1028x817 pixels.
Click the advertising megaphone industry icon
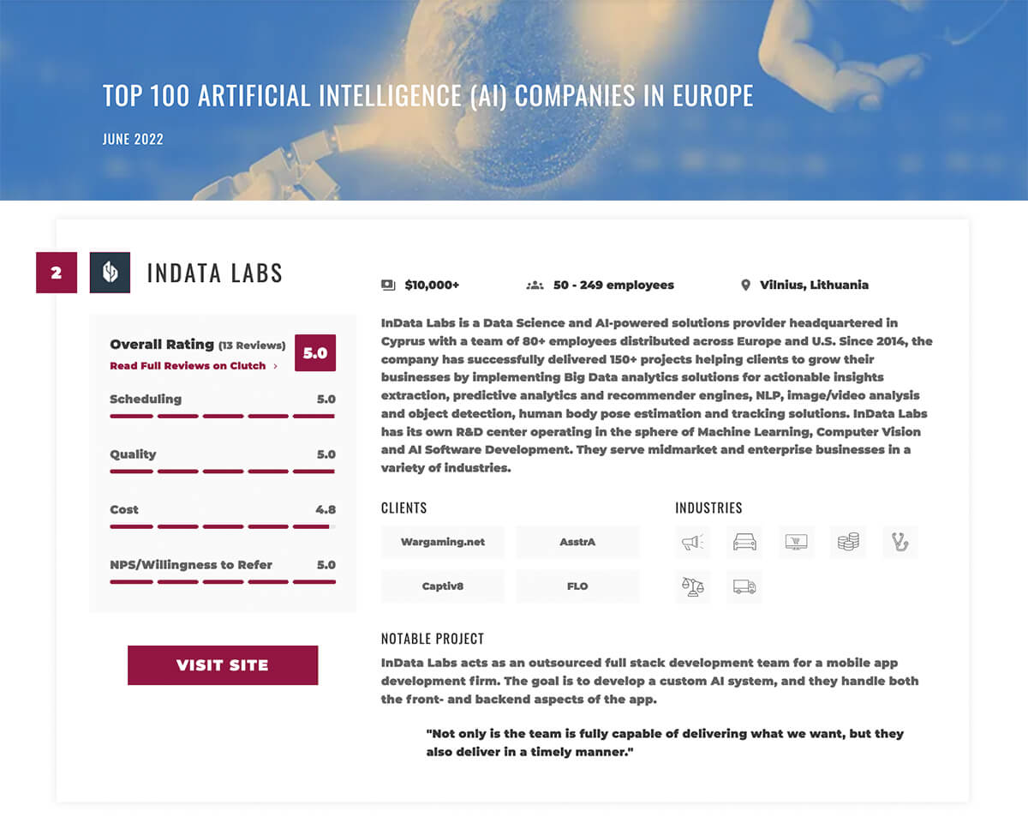[x=693, y=542]
